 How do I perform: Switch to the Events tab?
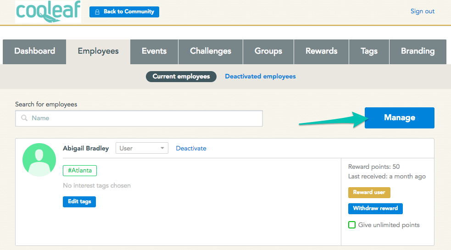pos(154,51)
